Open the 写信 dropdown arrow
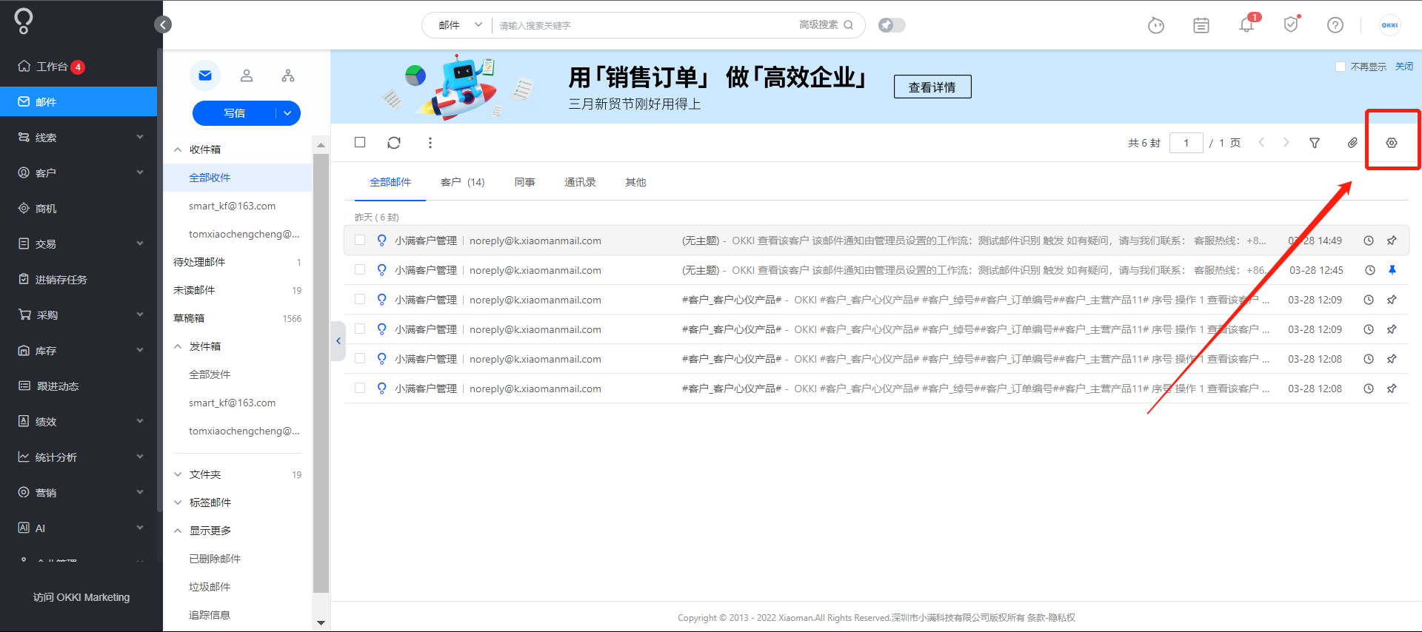This screenshot has height=632, width=1422. 287,113
